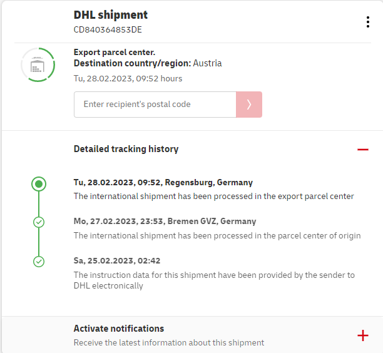
Task: Click the filled green current-status timeline marker
Action: [x=39, y=184]
